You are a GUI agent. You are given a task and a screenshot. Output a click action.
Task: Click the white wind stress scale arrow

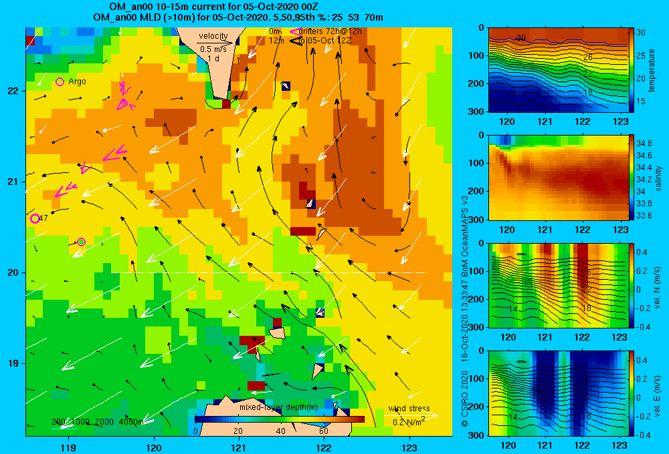(411, 415)
